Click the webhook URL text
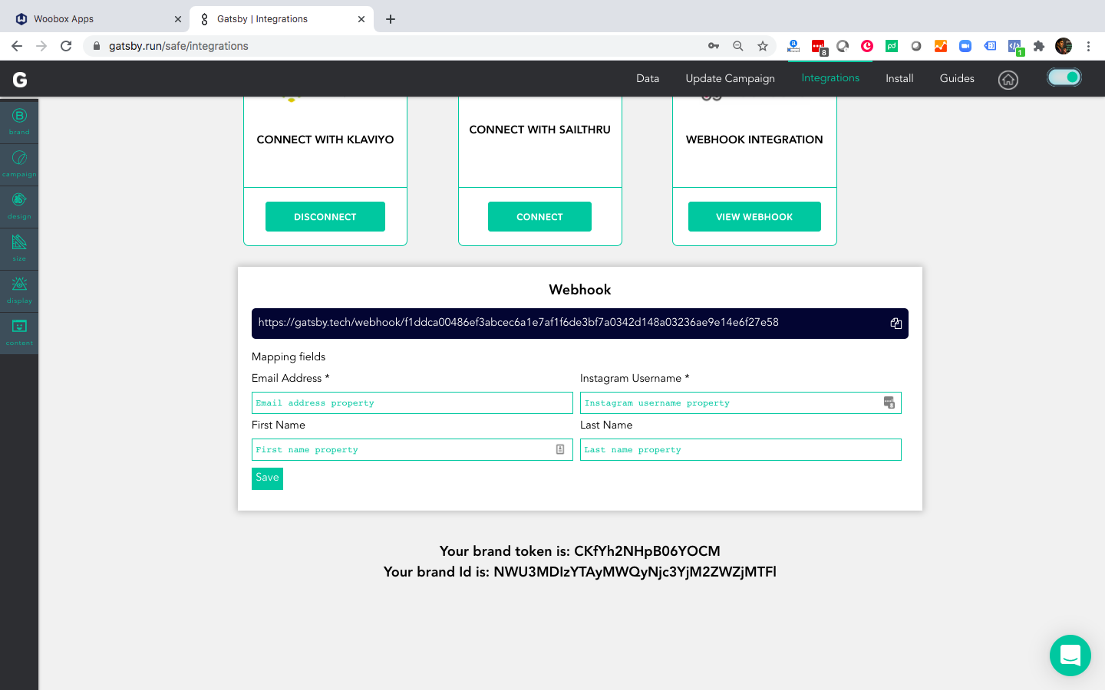Viewport: 1105px width, 690px height. [x=518, y=323]
